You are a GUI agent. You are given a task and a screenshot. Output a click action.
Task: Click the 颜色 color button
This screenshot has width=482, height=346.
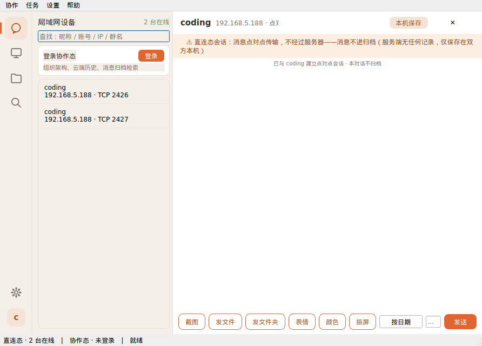point(332,322)
